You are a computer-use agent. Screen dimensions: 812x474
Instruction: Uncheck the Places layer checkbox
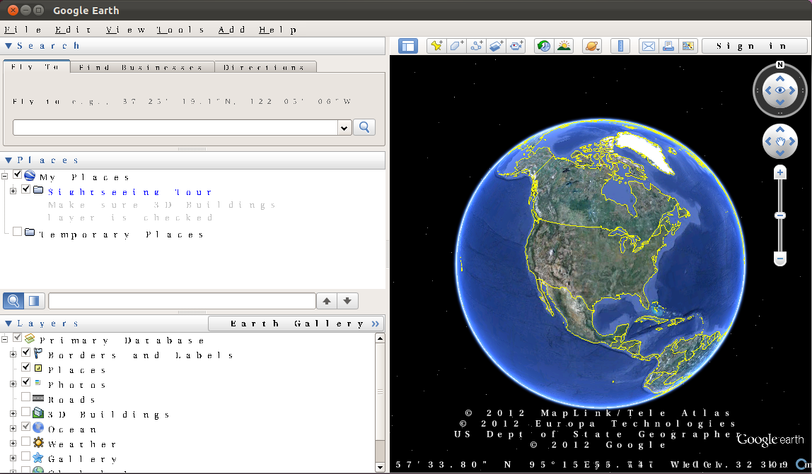(26, 367)
